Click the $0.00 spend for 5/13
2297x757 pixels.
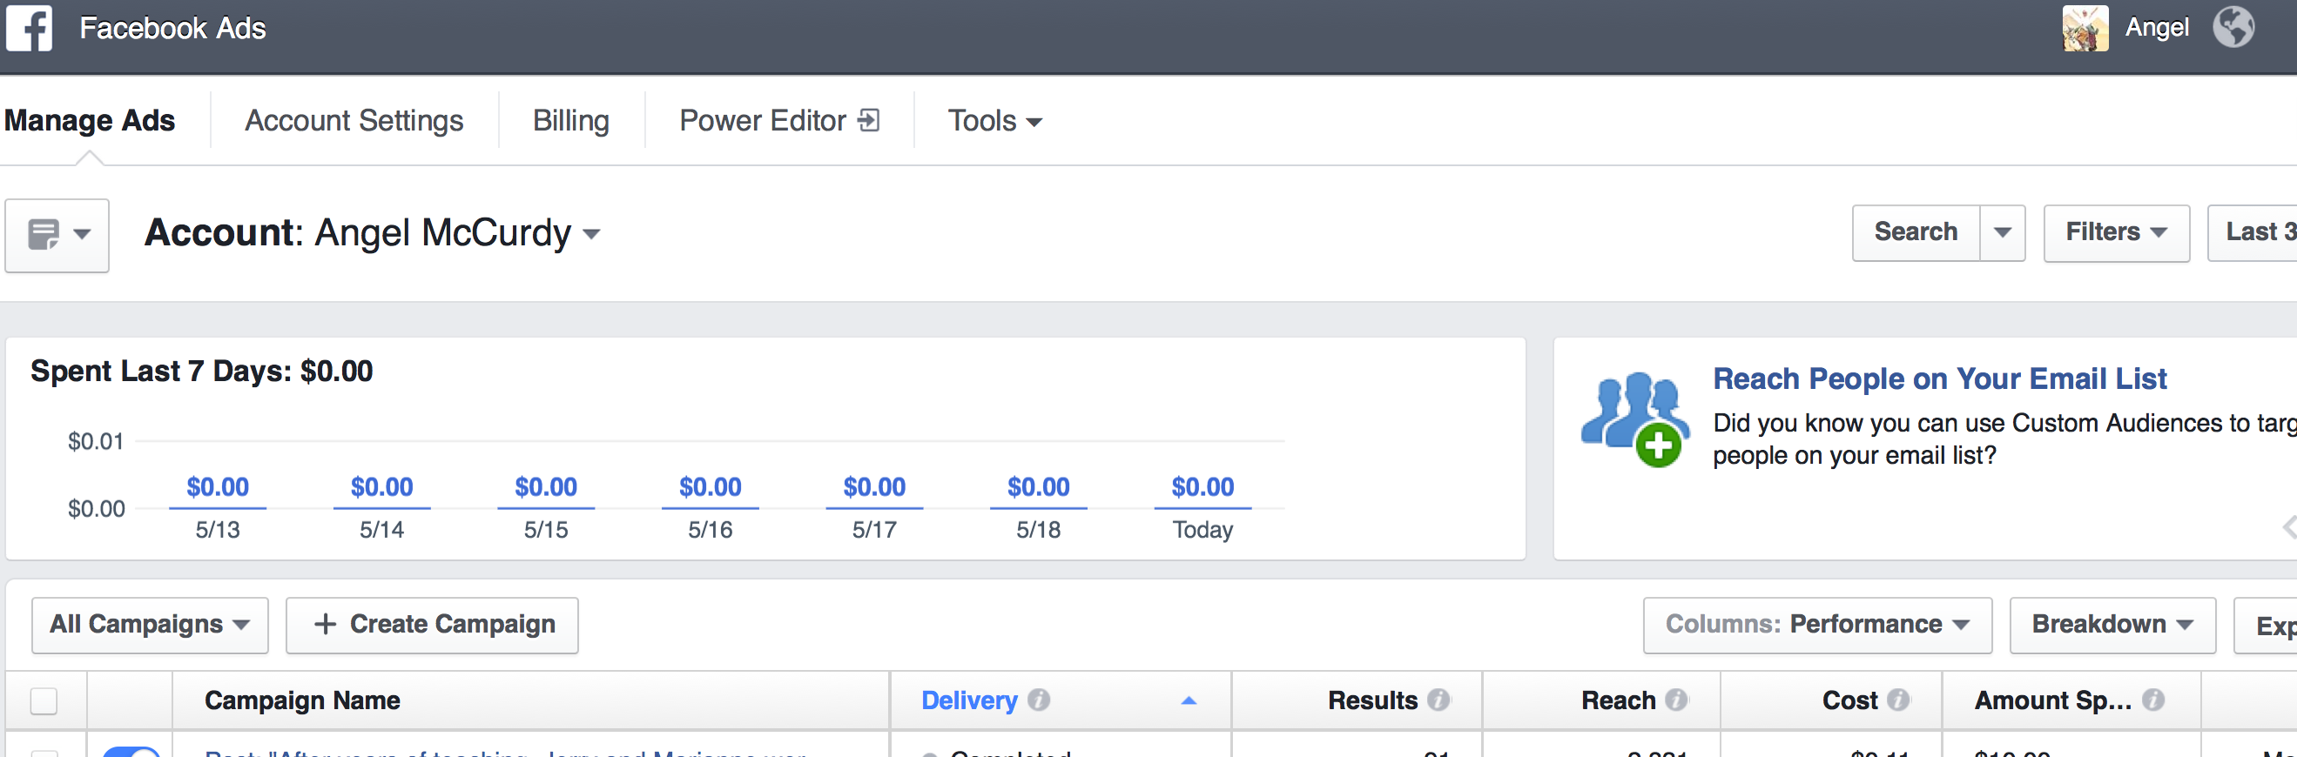(x=218, y=487)
